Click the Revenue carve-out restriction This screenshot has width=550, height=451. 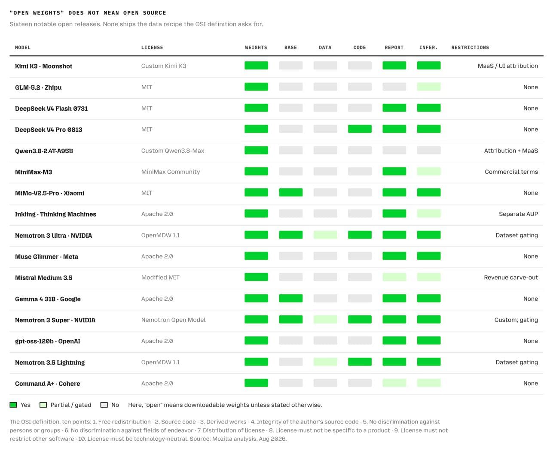tap(511, 277)
